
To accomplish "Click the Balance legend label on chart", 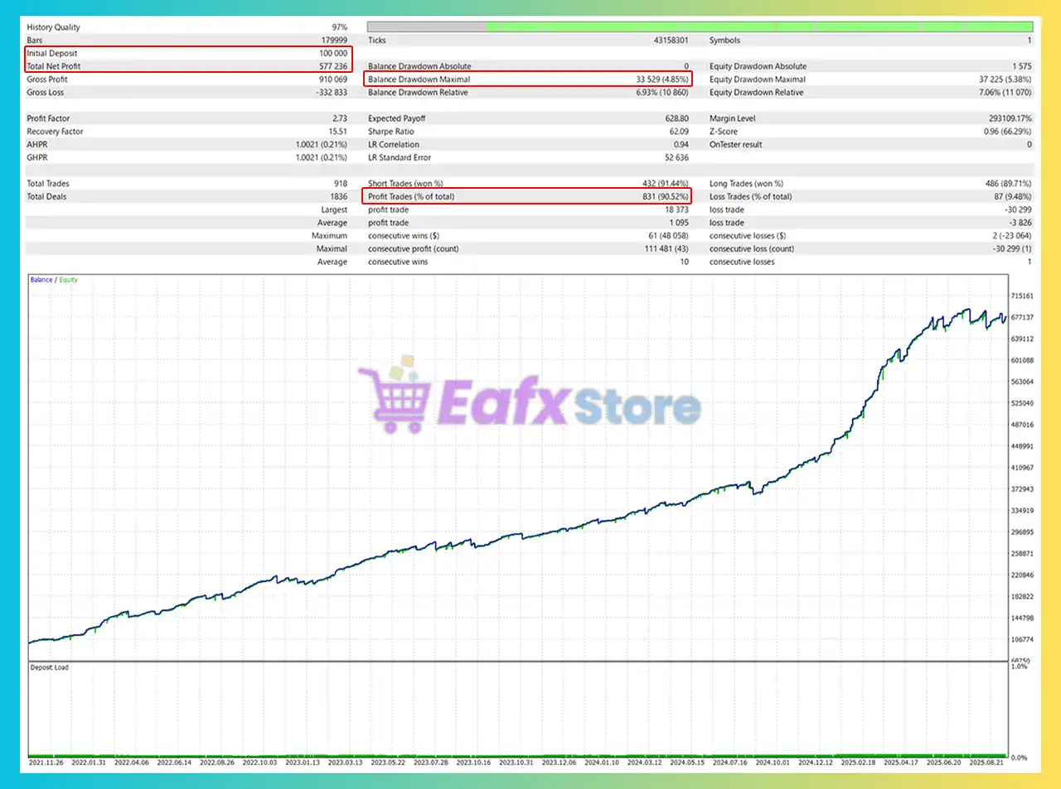I will (x=41, y=280).
